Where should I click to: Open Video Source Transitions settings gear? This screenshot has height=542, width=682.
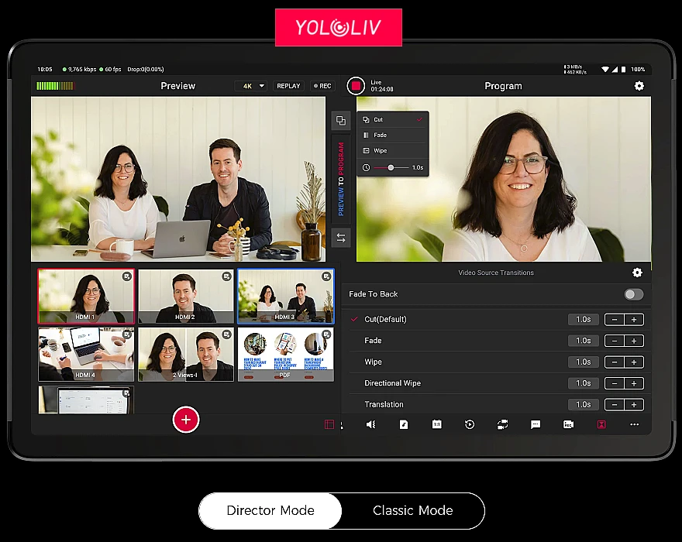pyautogui.click(x=637, y=273)
